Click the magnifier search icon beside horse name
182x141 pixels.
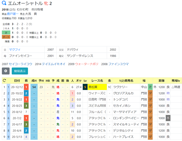[x=4, y=3]
